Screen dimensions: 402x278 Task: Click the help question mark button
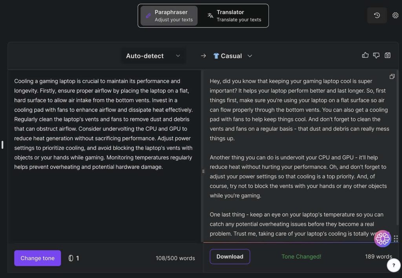point(393,265)
